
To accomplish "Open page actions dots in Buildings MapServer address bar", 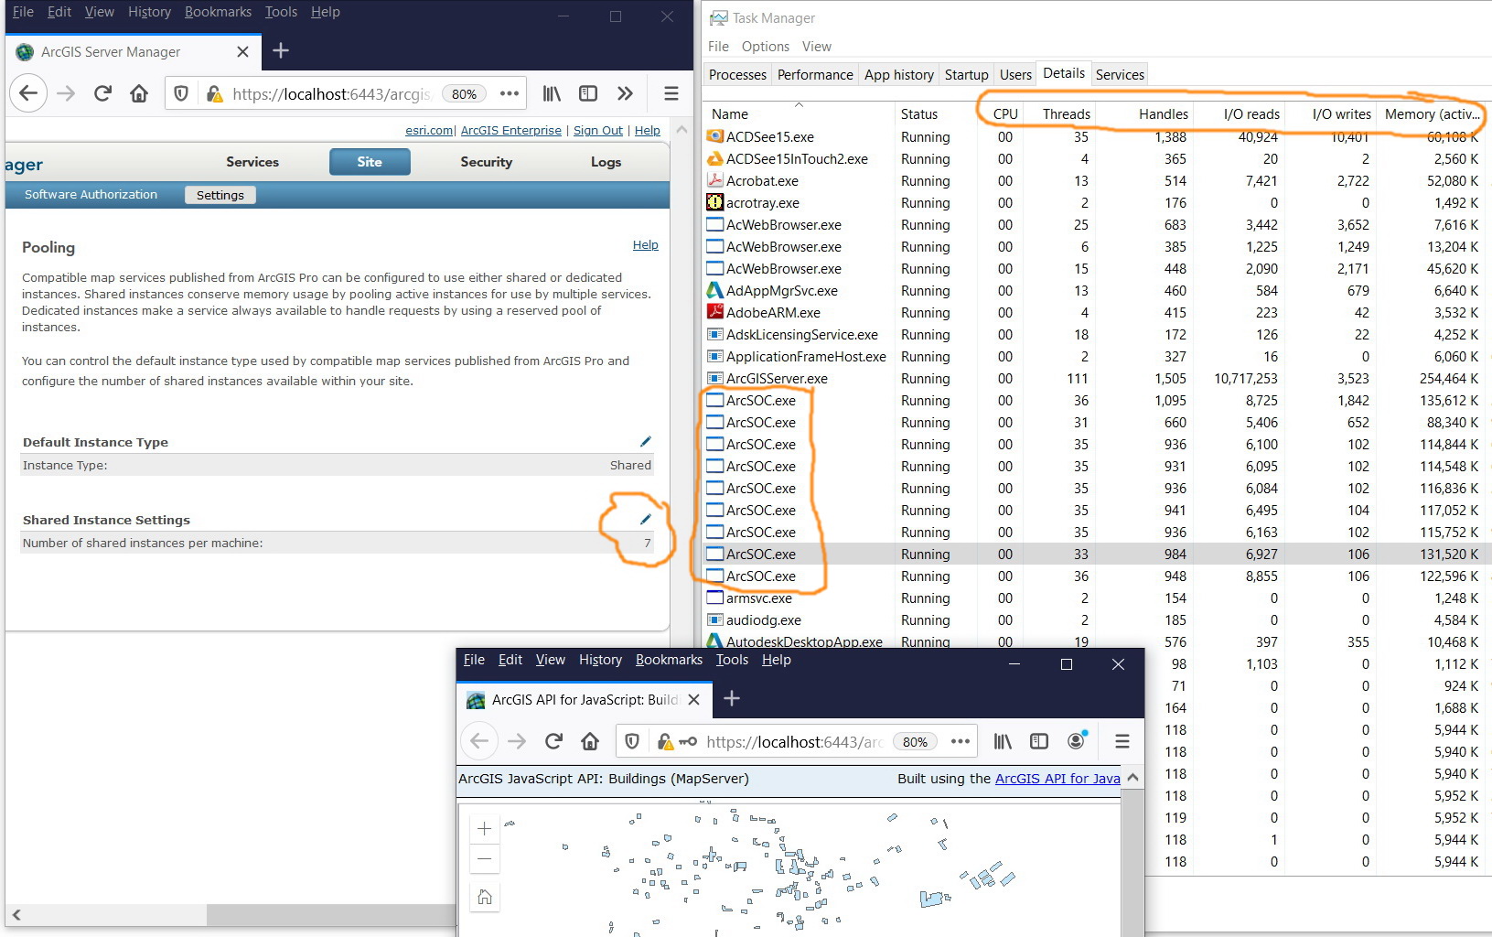I will 960,741.
